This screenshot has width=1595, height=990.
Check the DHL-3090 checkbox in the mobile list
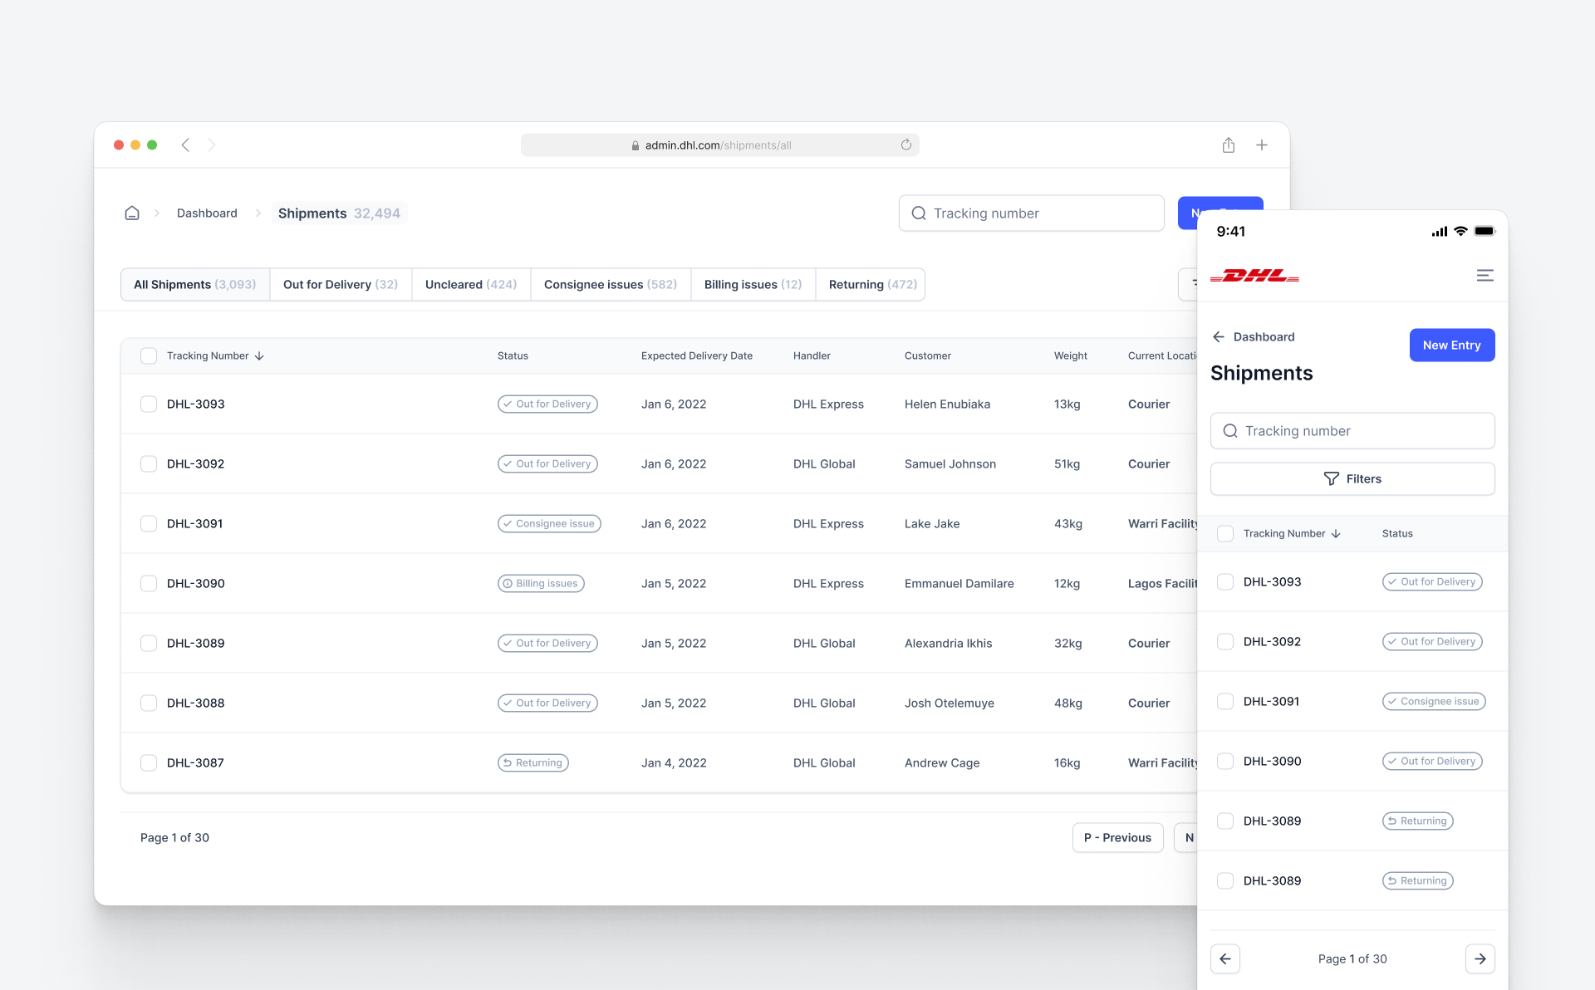[x=1224, y=761]
